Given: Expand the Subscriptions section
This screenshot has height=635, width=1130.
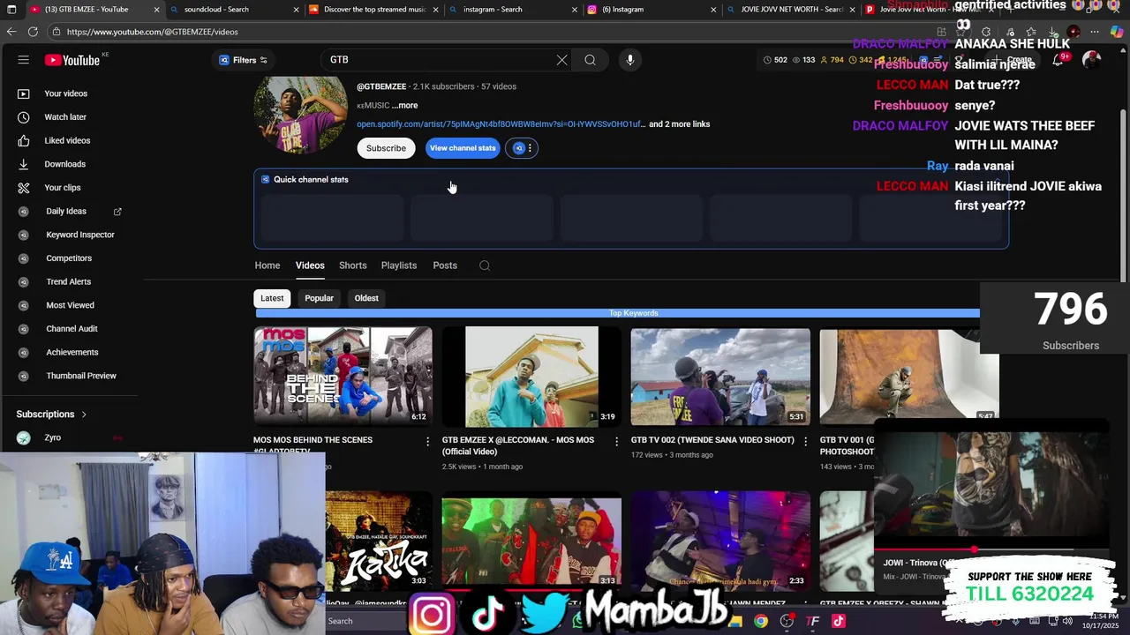Looking at the screenshot, I should pos(51,415).
